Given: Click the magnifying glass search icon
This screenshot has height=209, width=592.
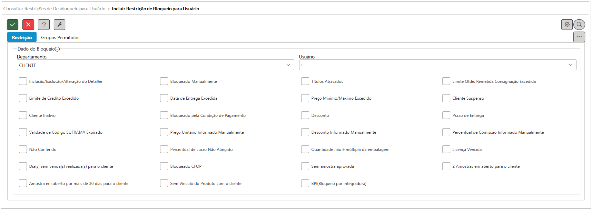Looking at the screenshot, I should pos(579,24).
